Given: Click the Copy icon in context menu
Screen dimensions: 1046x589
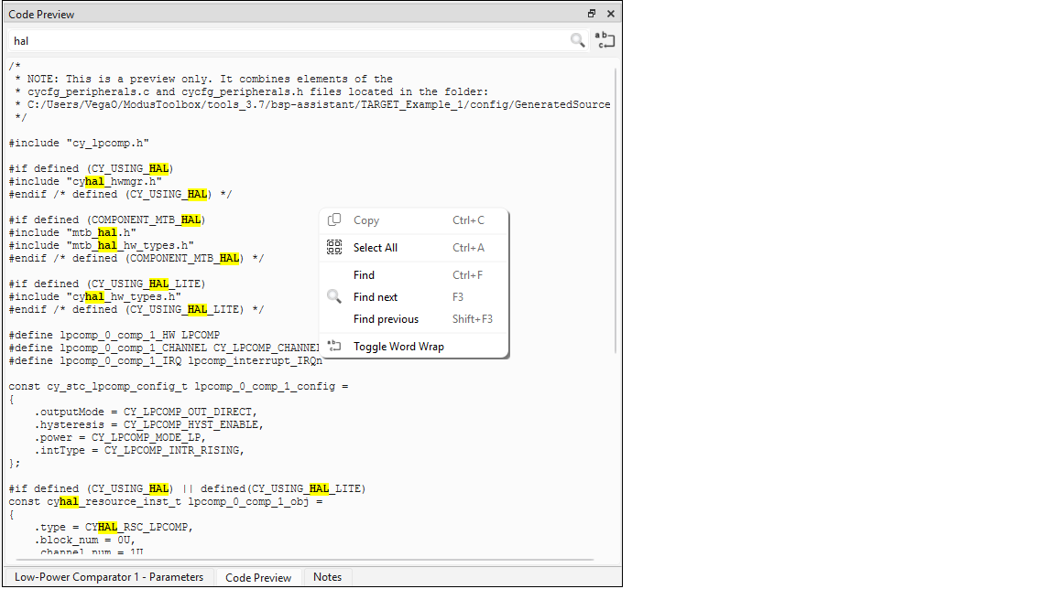Looking at the screenshot, I should (x=334, y=220).
